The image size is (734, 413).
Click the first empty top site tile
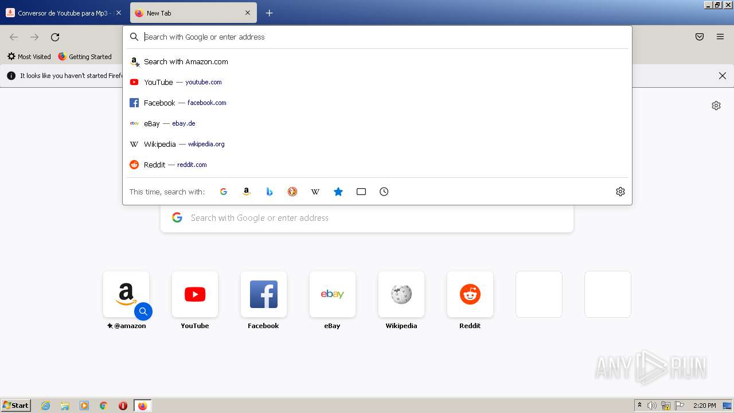tap(539, 294)
